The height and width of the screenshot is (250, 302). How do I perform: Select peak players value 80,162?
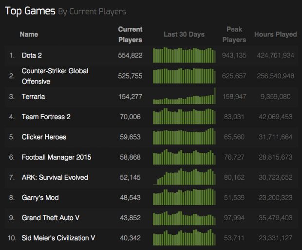pyautogui.click(x=234, y=177)
